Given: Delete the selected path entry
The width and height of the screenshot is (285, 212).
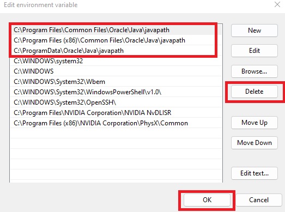Looking at the screenshot, I should (x=254, y=92).
